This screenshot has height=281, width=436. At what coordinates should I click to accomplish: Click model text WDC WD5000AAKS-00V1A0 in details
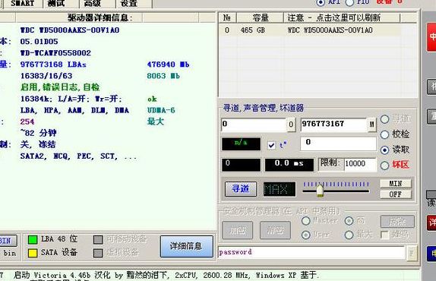(x=70, y=30)
